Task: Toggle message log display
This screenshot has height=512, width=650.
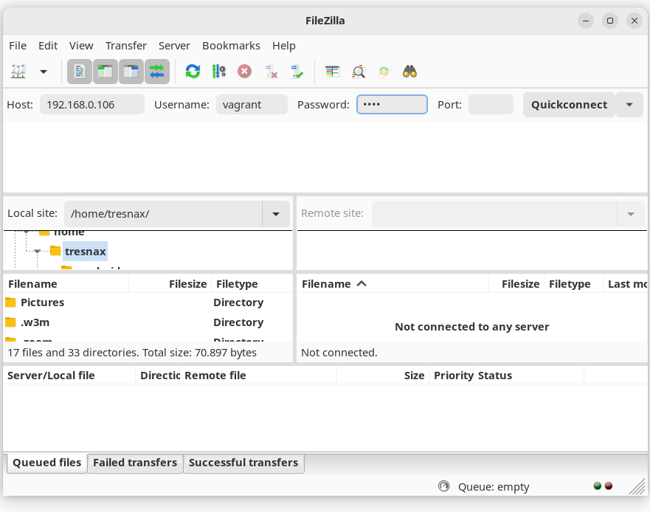Action: 80,72
